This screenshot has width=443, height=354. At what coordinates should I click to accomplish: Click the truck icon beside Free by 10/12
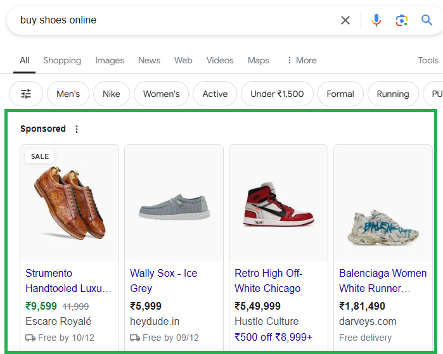coord(30,338)
